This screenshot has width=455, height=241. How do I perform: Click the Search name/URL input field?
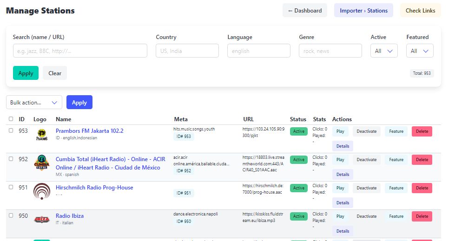pos(80,51)
